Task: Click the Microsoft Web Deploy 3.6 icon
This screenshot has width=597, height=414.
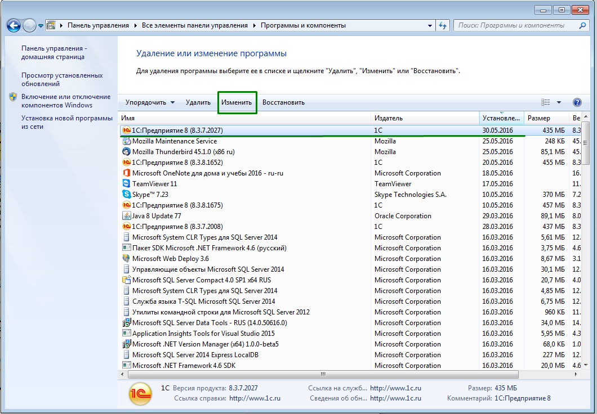Action: pyautogui.click(x=126, y=259)
